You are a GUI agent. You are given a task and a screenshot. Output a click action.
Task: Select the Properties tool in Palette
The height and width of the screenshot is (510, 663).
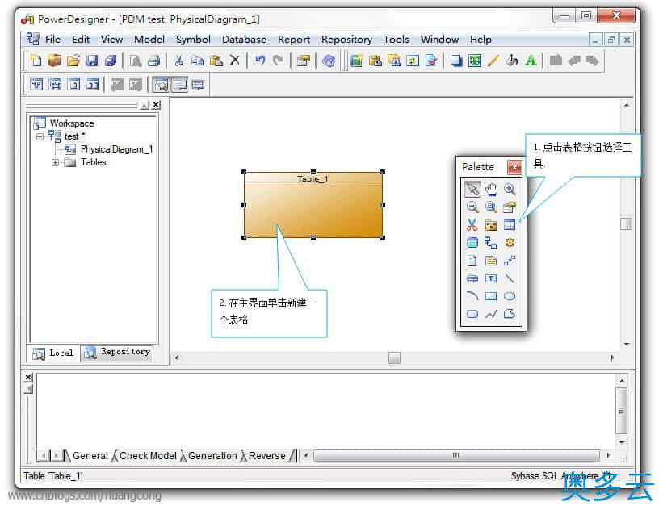tap(510, 207)
